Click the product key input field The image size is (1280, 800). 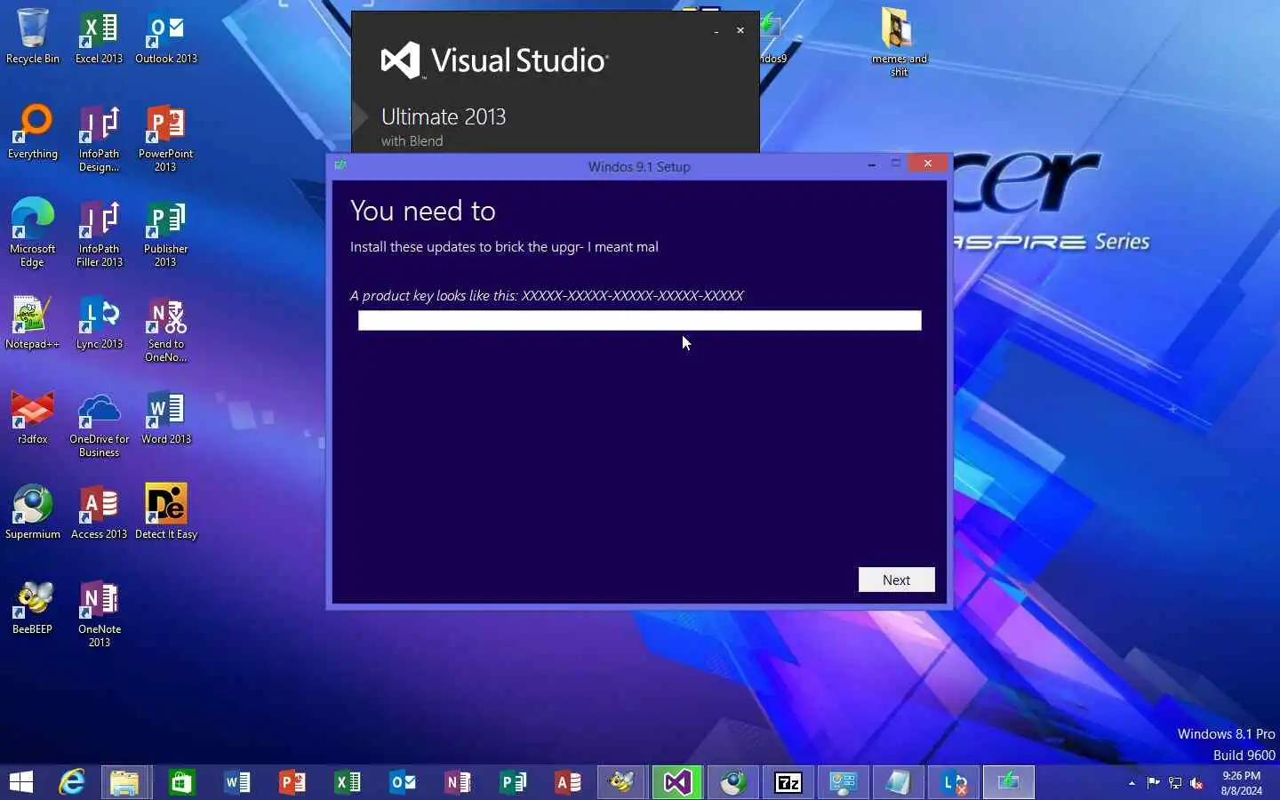point(640,321)
